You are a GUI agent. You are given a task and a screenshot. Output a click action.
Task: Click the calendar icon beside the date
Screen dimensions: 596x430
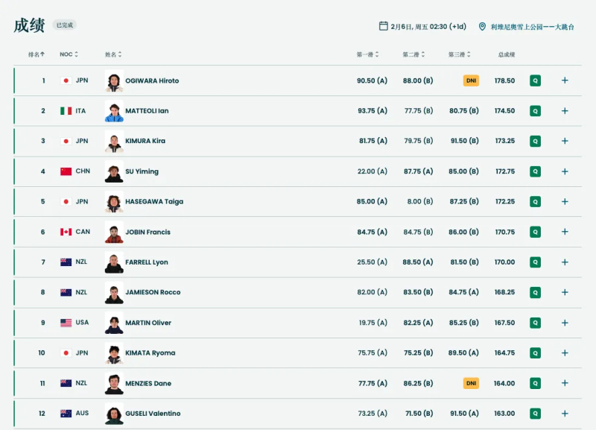coord(383,26)
